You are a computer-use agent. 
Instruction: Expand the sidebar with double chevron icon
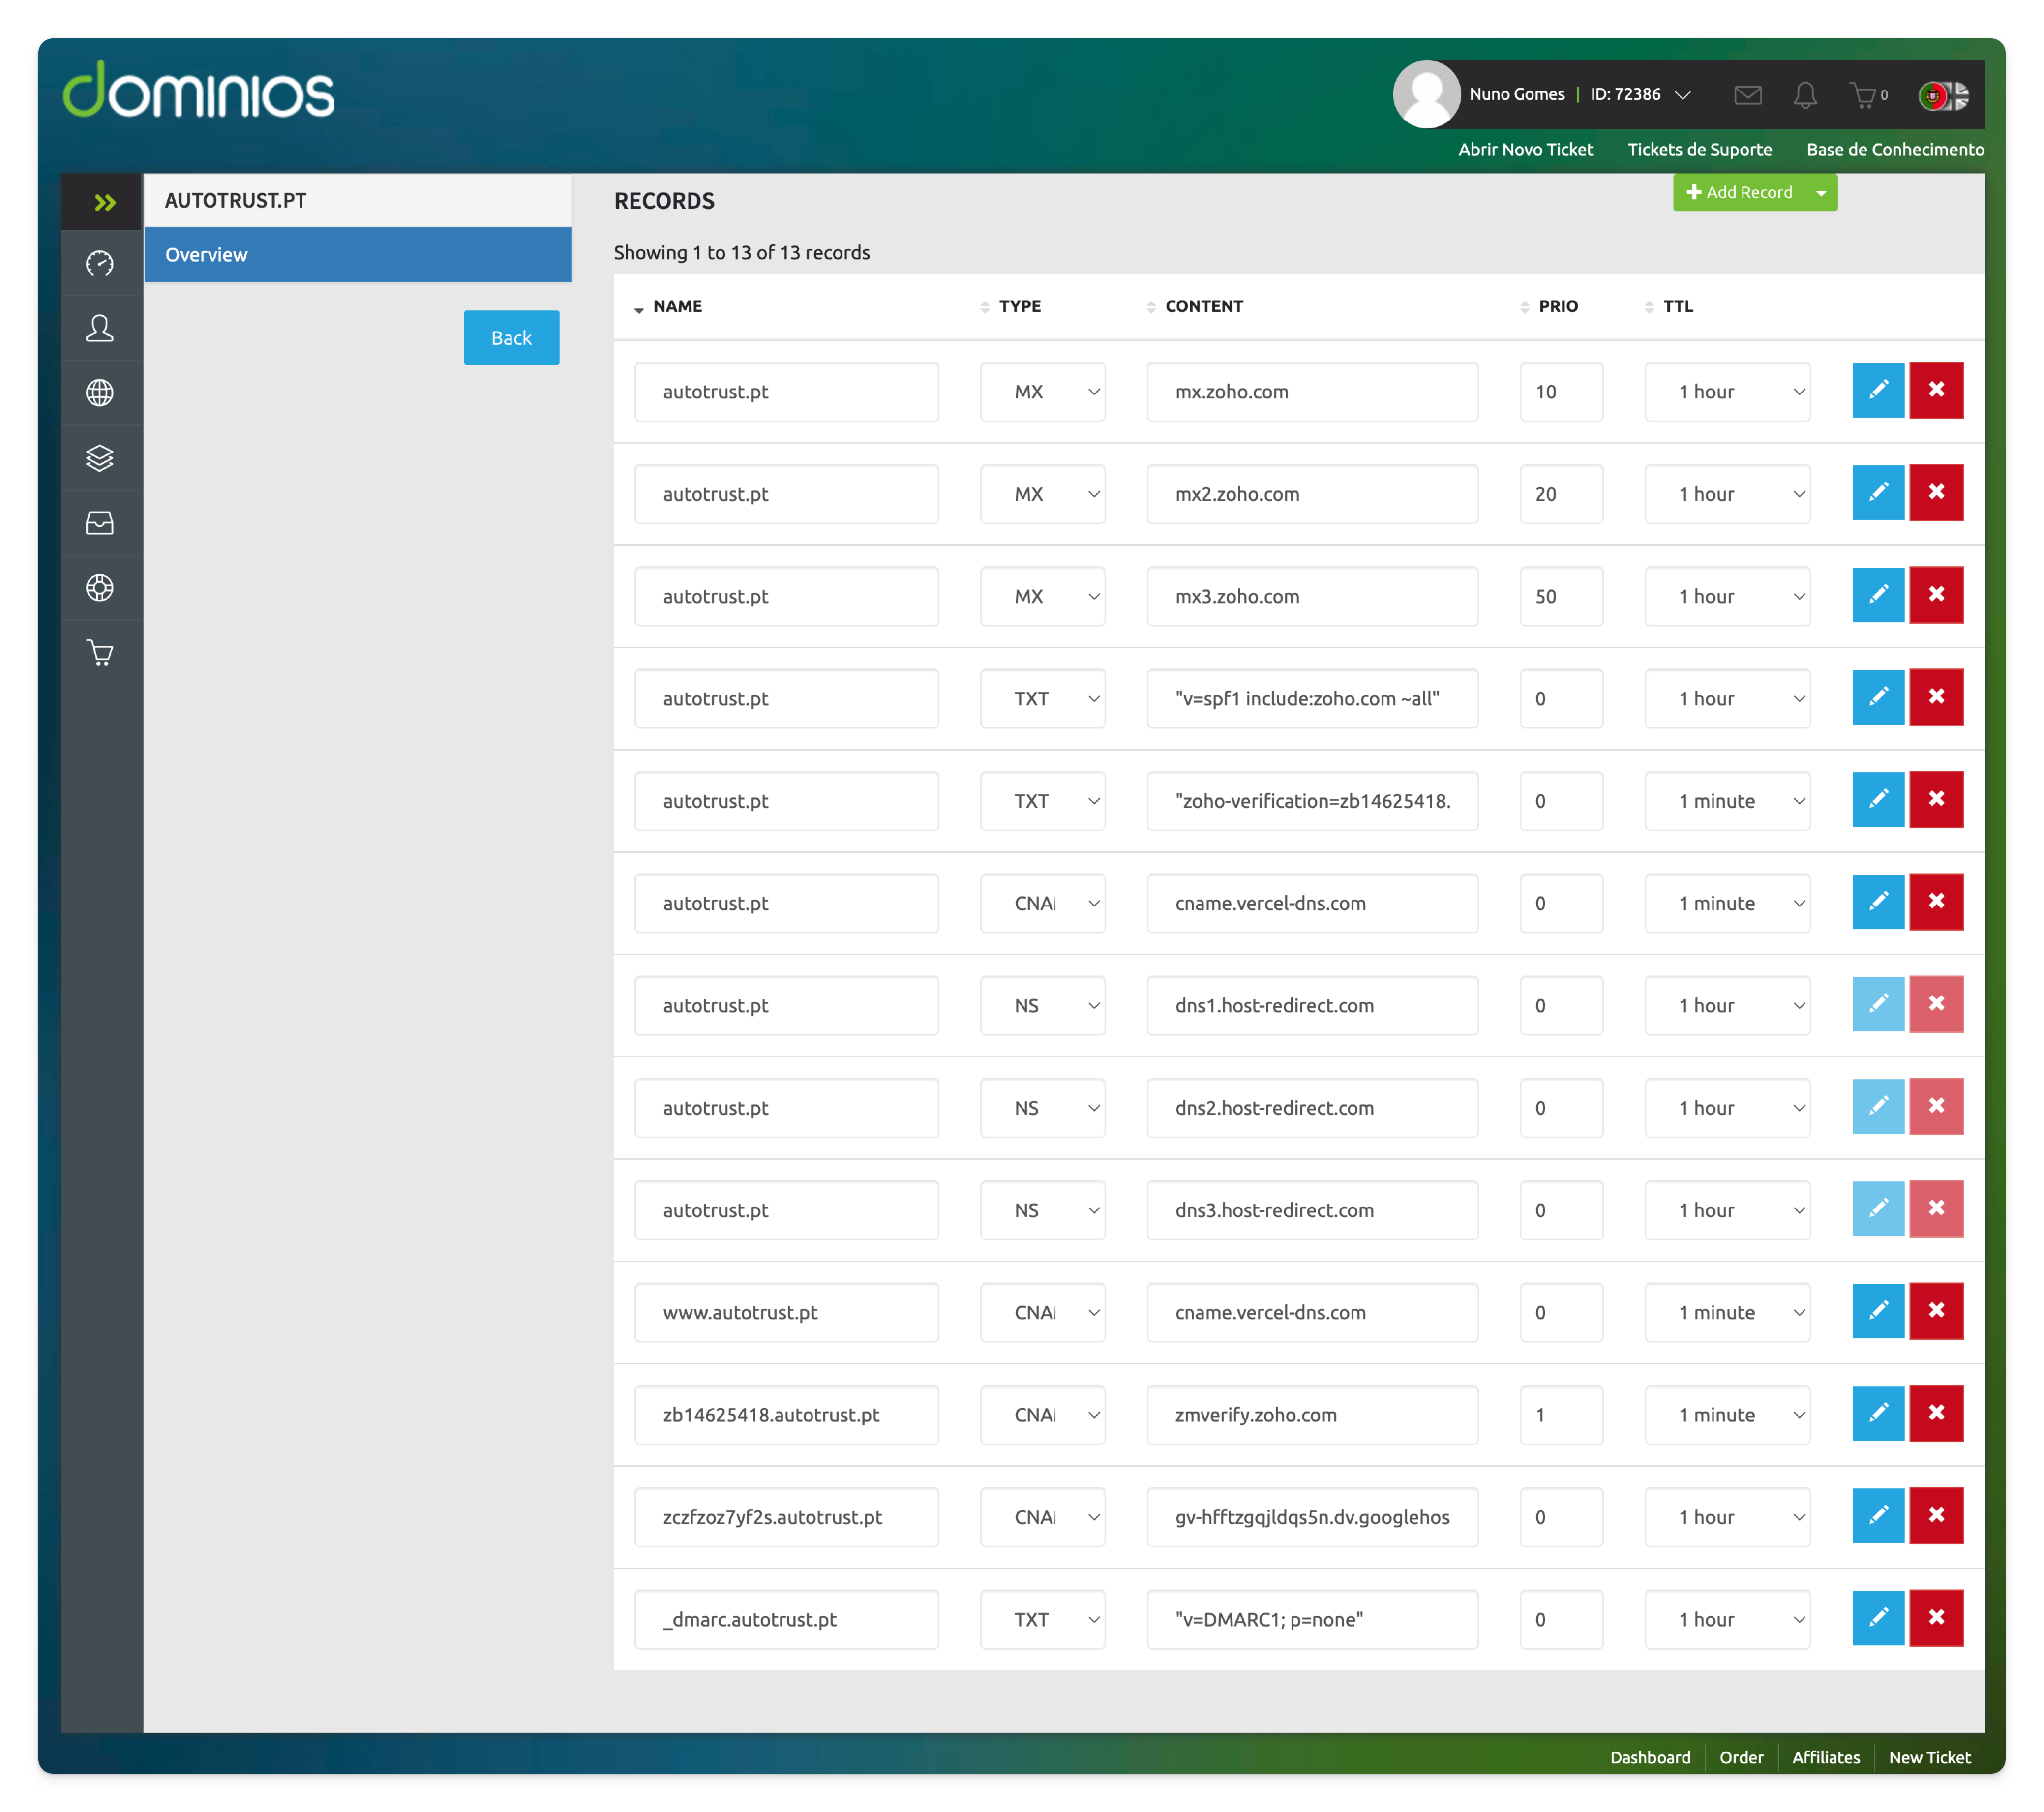point(104,203)
